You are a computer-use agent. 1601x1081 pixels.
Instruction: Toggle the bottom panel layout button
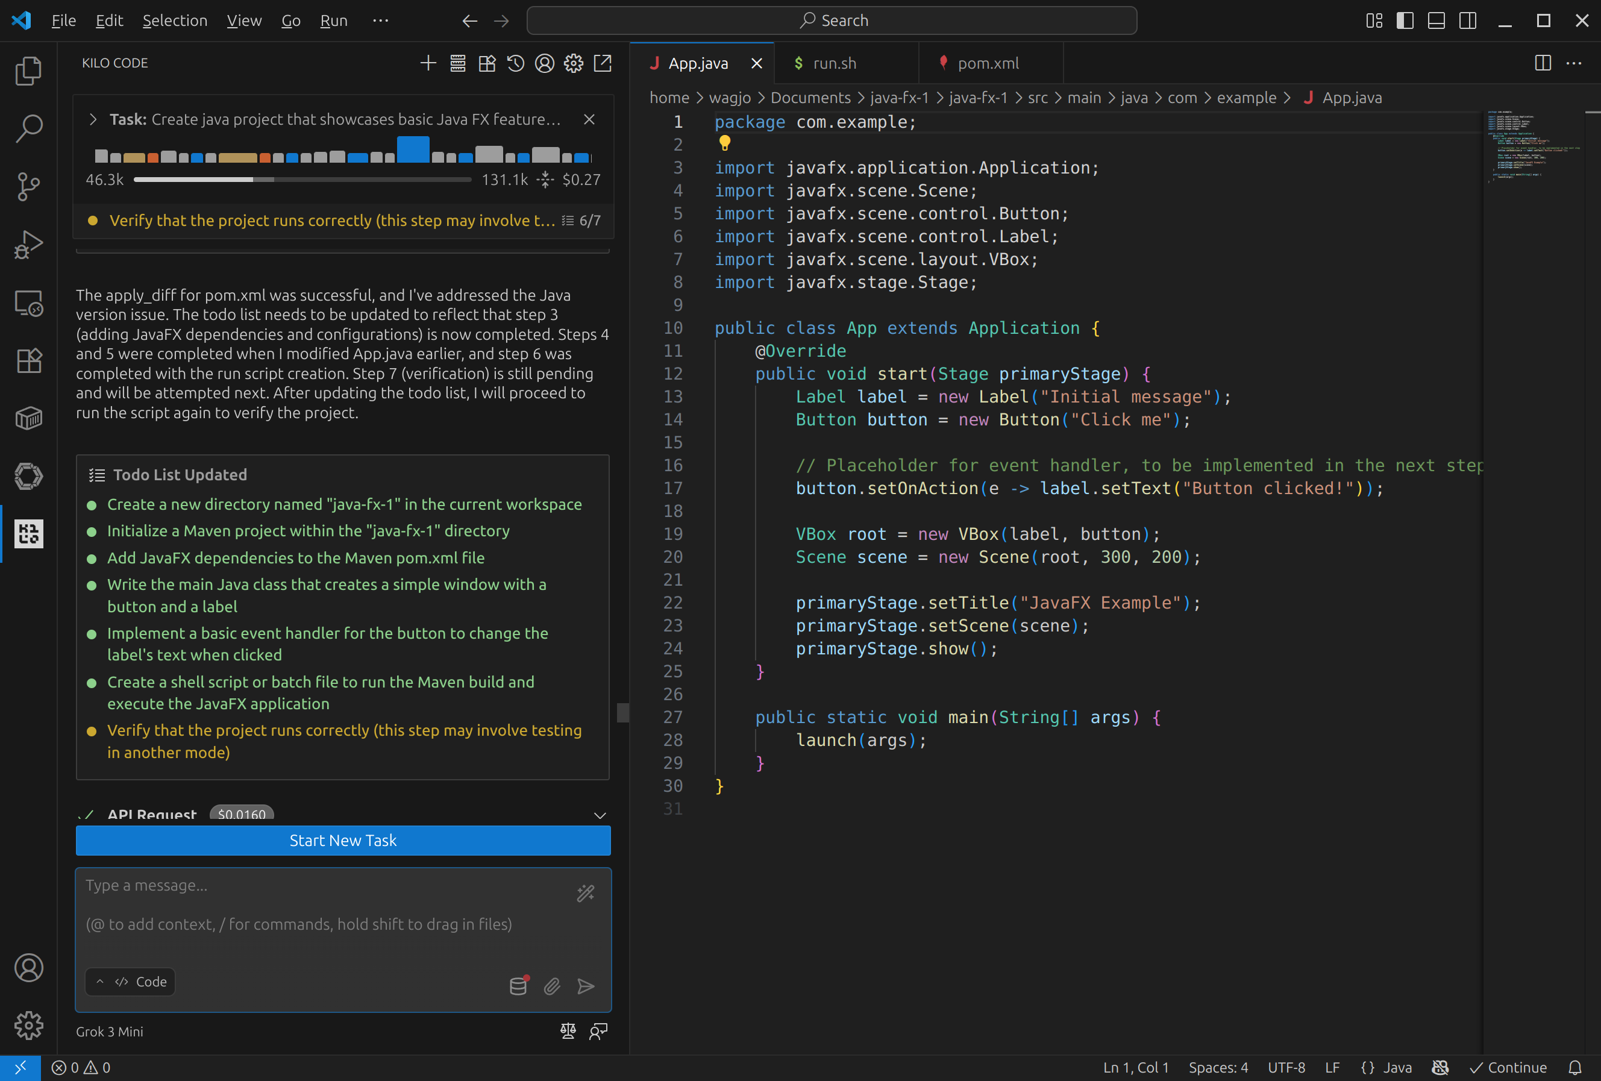(1437, 20)
